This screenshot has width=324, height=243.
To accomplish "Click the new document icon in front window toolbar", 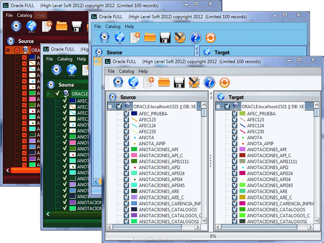I will (149, 82).
